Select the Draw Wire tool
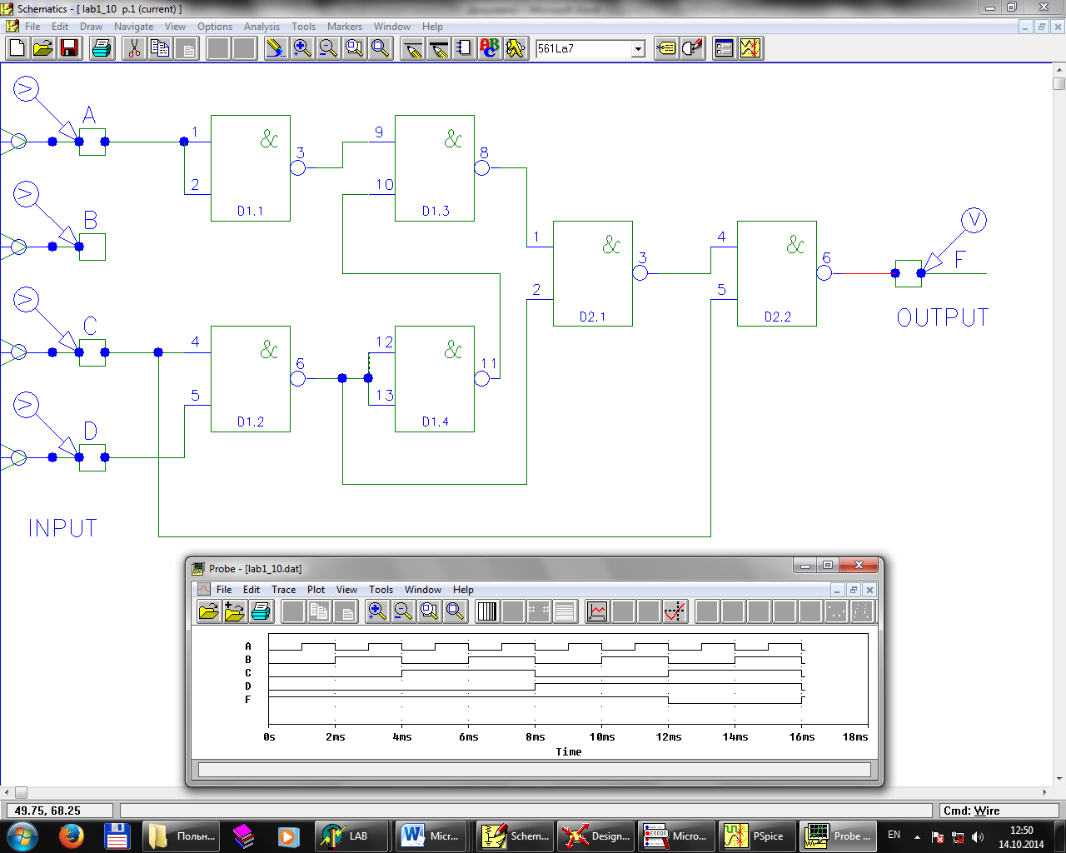 point(412,48)
